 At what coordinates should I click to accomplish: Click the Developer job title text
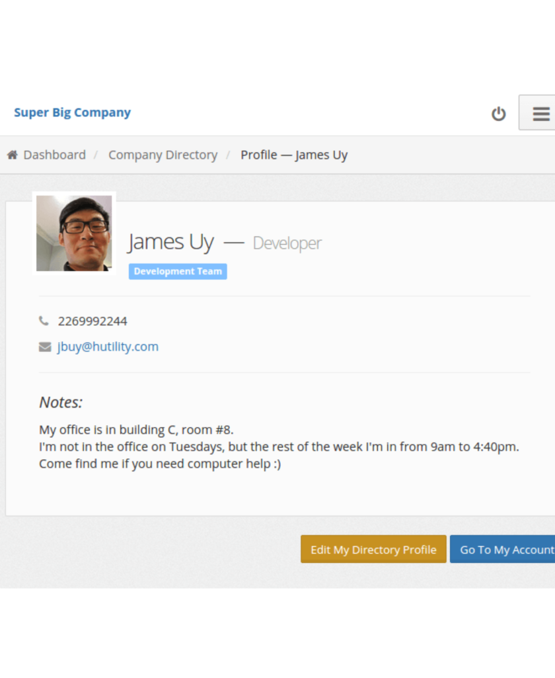pyautogui.click(x=287, y=243)
